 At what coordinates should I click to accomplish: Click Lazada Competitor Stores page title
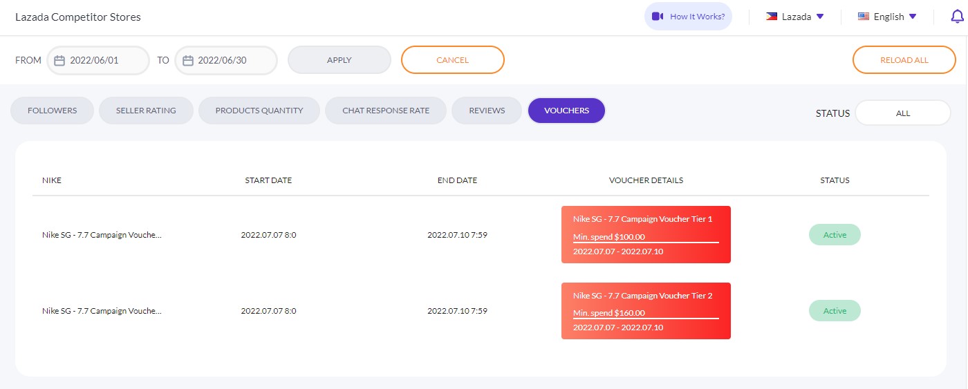(x=78, y=17)
